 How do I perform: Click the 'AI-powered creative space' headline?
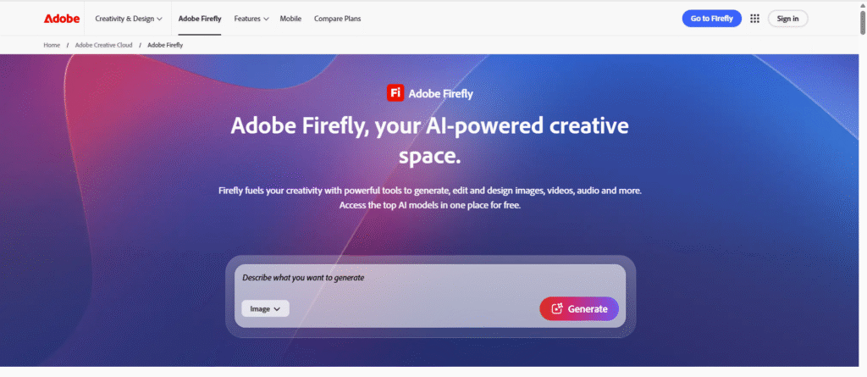click(430, 141)
